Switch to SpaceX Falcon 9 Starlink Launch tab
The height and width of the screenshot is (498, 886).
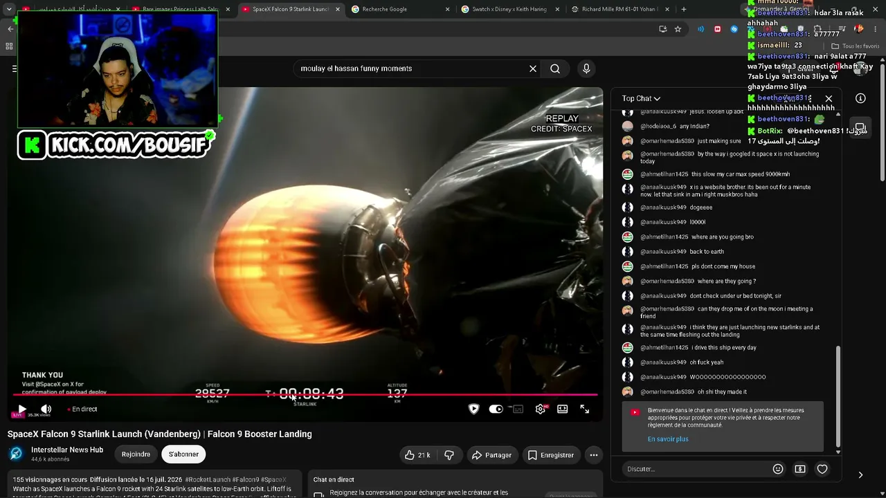[289, 9]
